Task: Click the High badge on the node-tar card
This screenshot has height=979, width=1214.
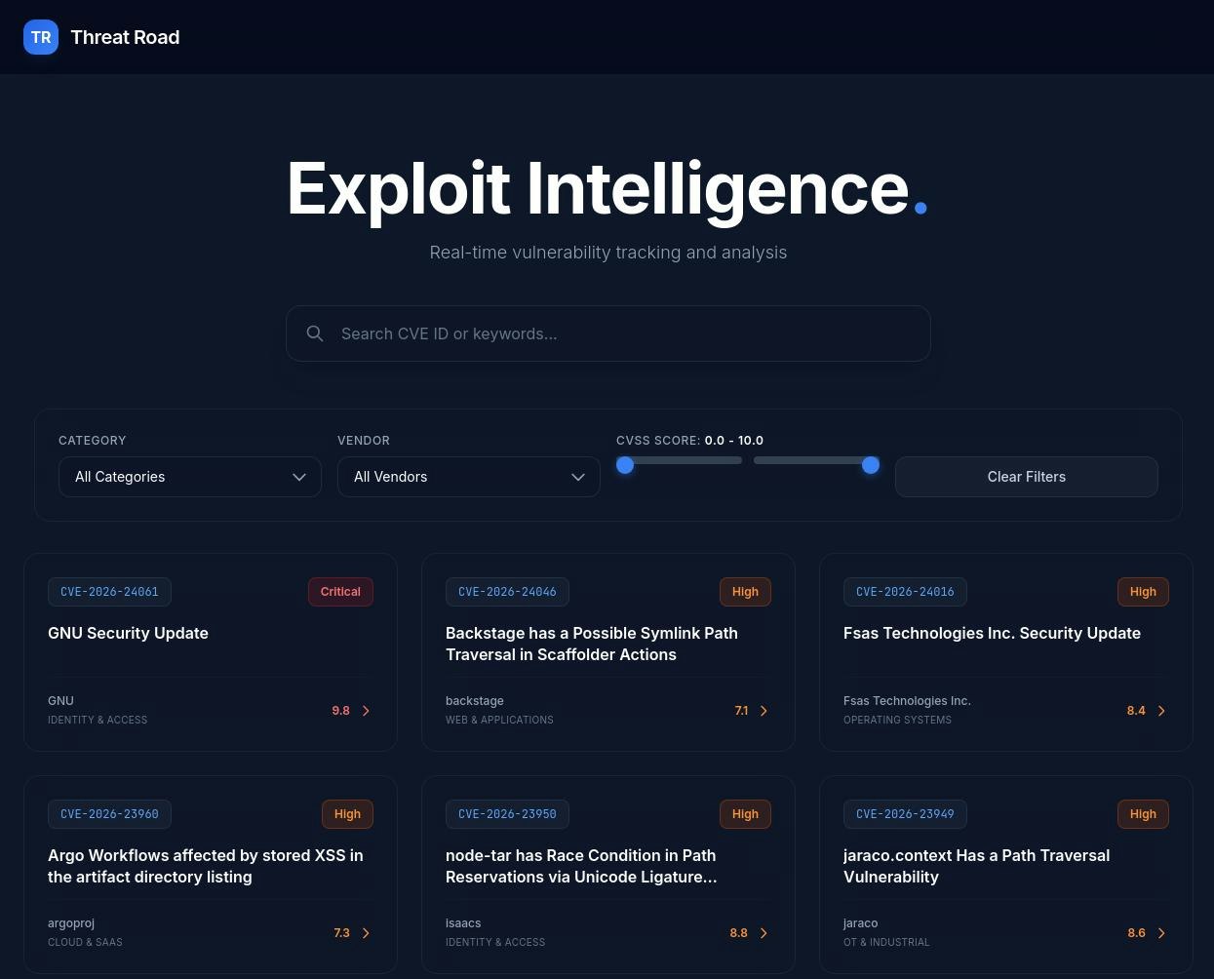Action: coord(745,813)
